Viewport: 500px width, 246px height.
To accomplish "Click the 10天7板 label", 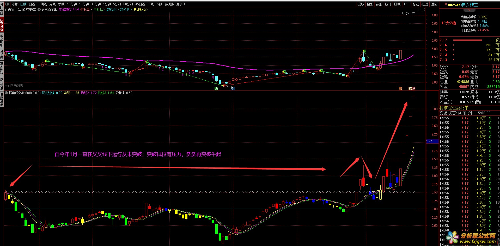I will pyautogui.click(x=449, y=23).
